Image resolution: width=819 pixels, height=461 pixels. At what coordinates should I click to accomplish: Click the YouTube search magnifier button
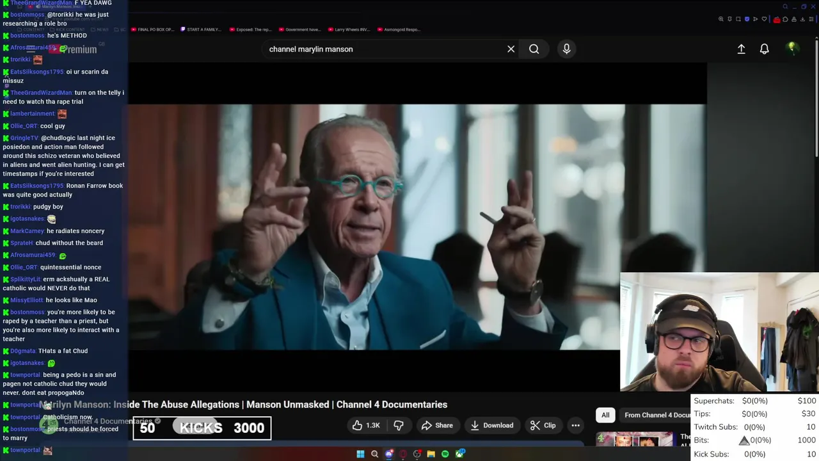coord(534,49)
